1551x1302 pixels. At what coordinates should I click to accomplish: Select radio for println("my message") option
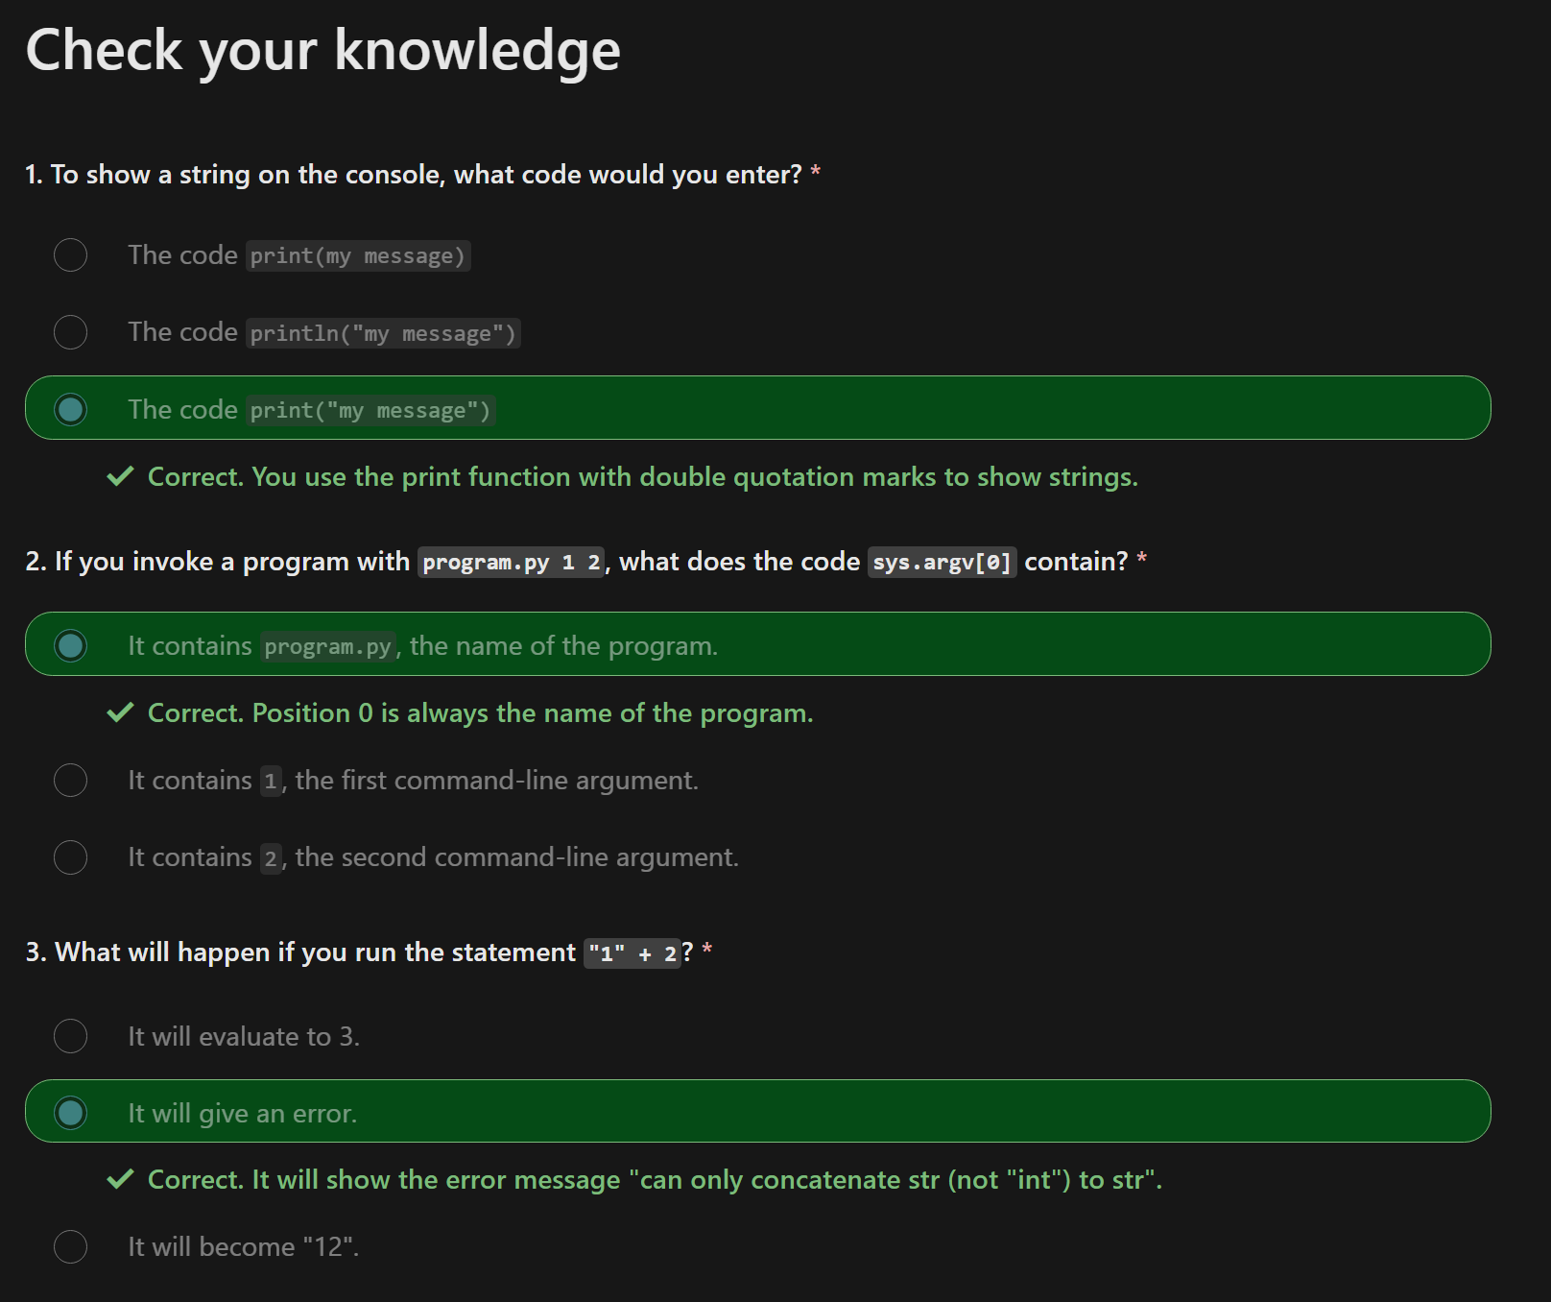(x=70, y=332)
